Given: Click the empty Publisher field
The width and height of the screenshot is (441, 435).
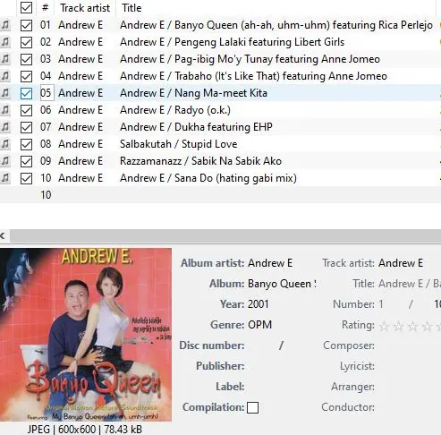Looking at the screenshot, I should click(281, 366).
